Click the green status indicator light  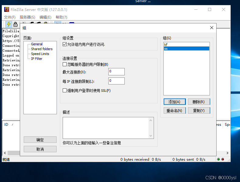click(218, 160)
